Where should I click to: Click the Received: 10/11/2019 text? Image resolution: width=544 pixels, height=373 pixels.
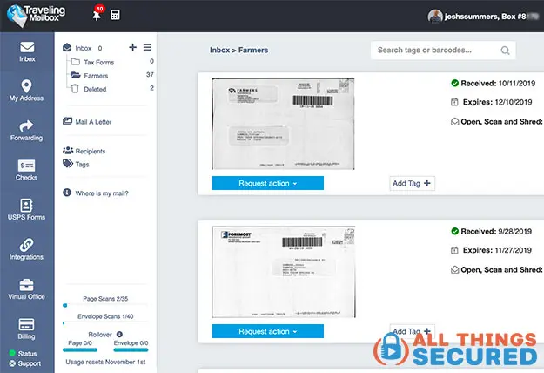coord(498,84)
